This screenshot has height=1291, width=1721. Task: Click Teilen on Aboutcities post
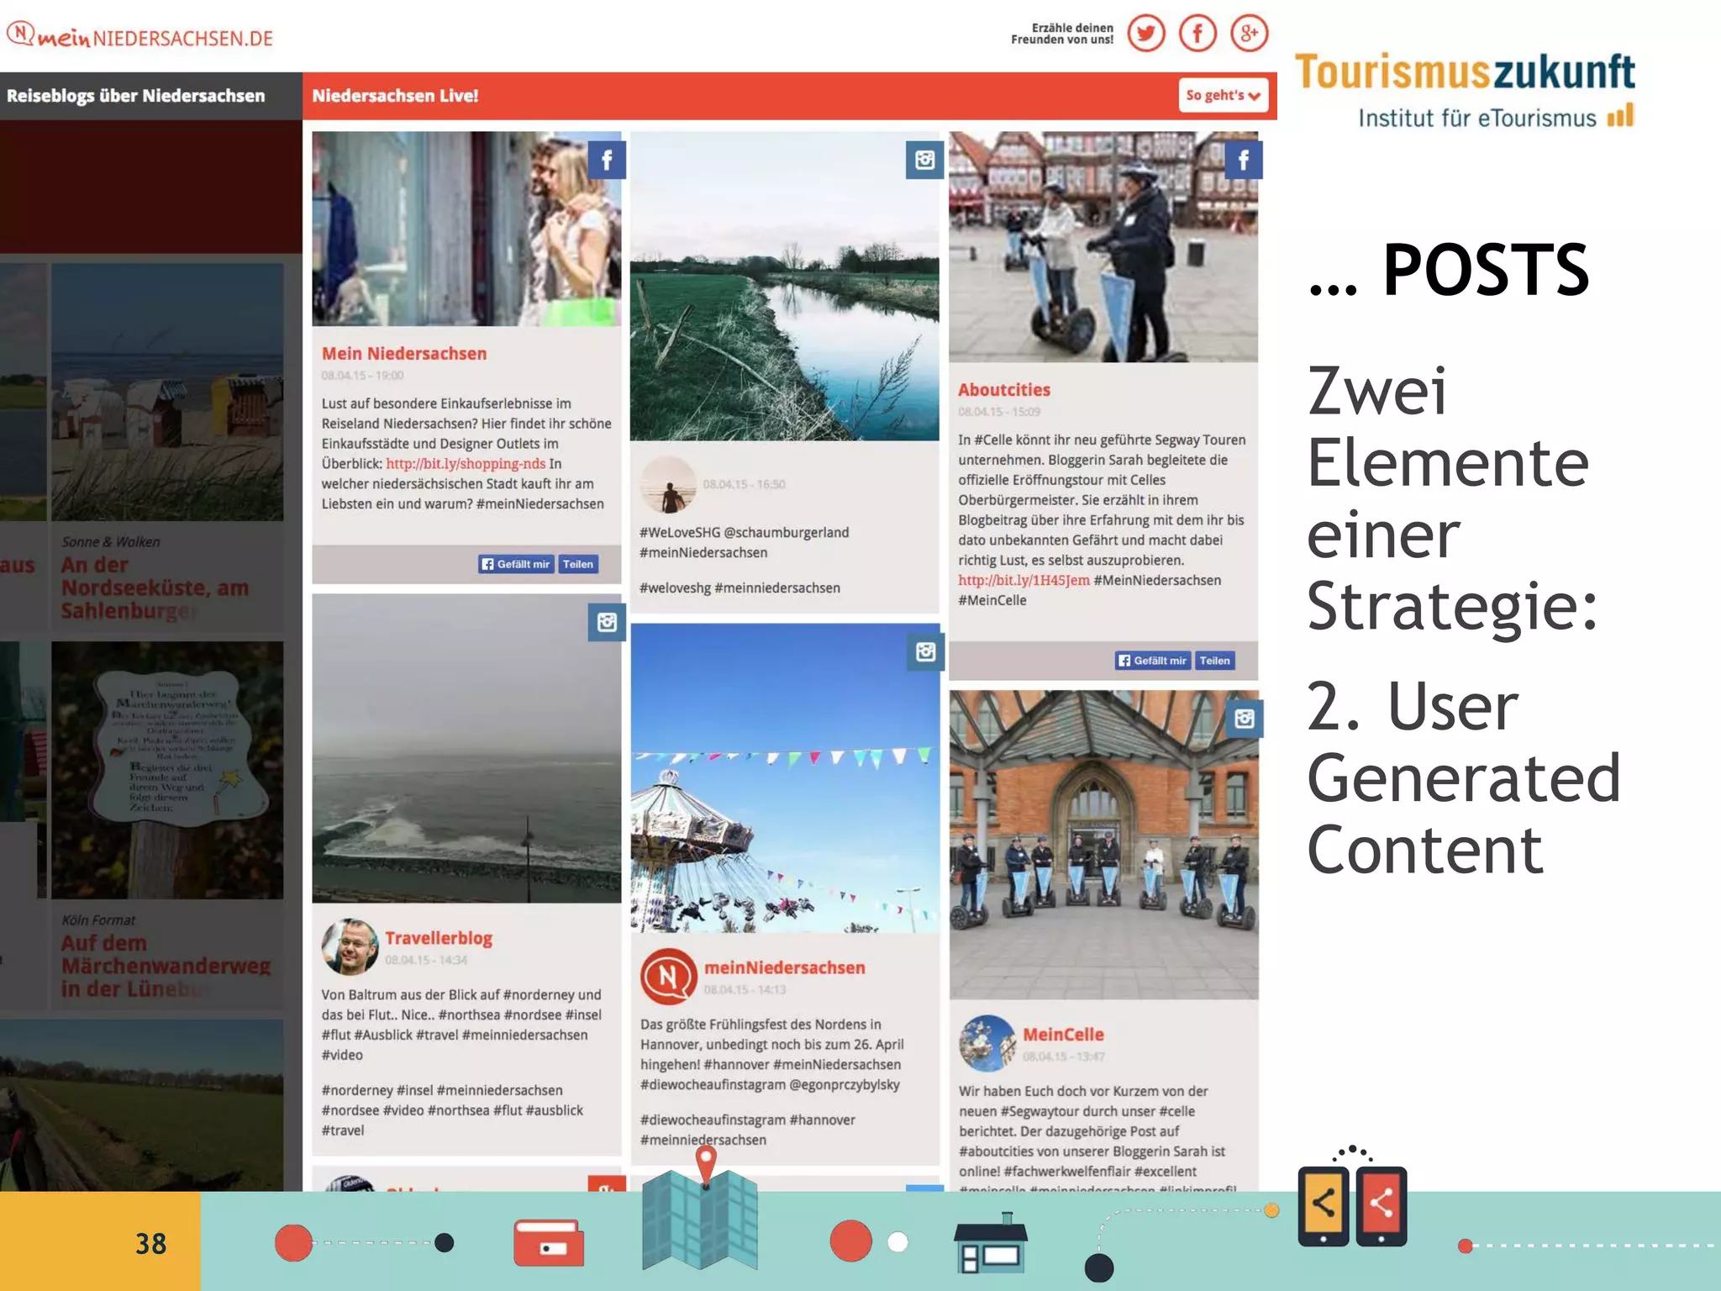click(1215, 661)
